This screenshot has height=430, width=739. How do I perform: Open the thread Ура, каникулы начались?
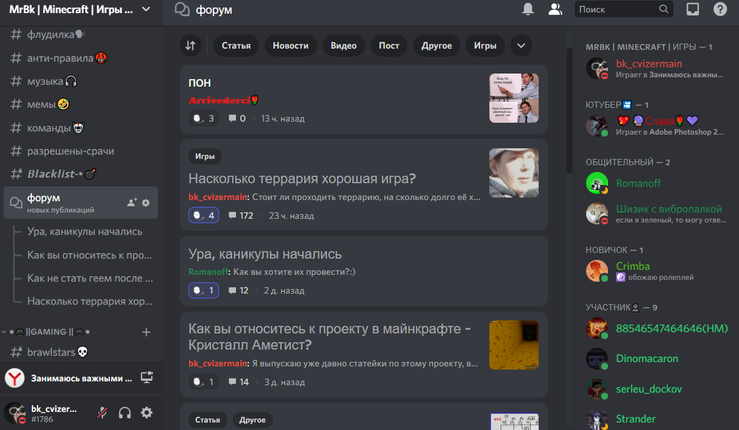(263, 254)
